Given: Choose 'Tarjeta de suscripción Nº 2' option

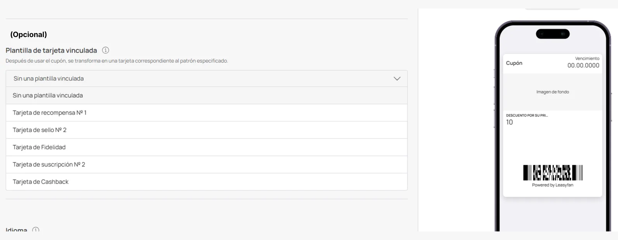Looking at the screenshot, I should pyautogui.click(x=207, y=164).
